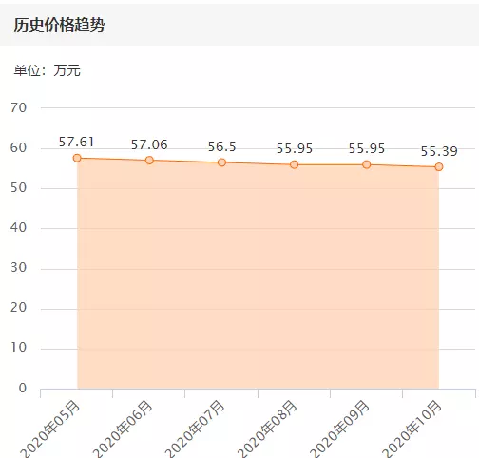Screen dimensions: 479x458
Task: Click the 2020年05月 data point marker
Action: [x=77, y=158]
